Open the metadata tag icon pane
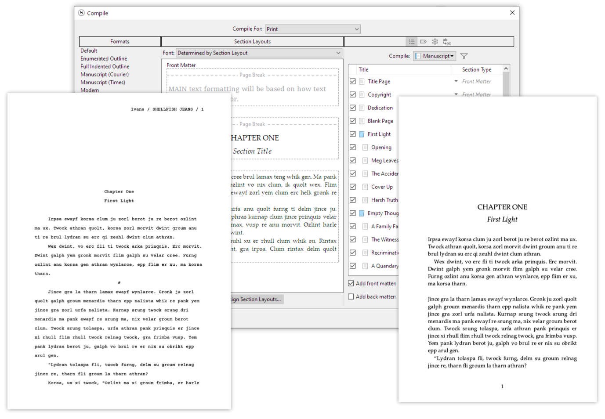The height and width of the screenshot is (419, 605). (x=423, y=42)
